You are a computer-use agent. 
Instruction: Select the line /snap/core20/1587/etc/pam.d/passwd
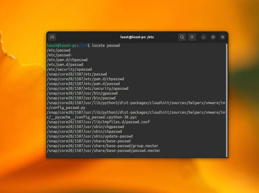pos(83,84)
